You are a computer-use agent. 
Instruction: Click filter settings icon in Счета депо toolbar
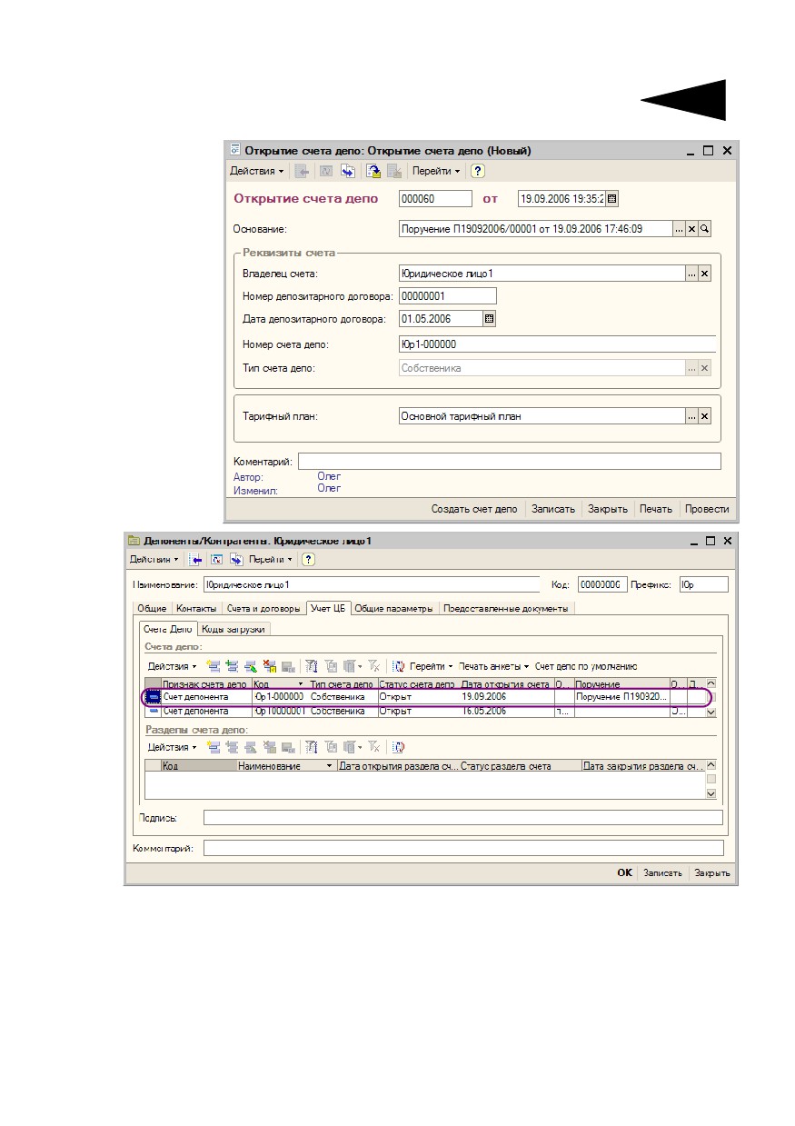coord(311,666)
